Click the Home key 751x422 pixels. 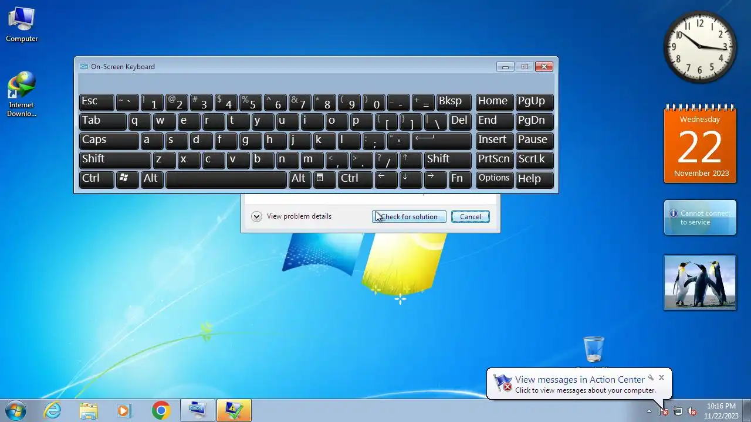pos(494,101)
